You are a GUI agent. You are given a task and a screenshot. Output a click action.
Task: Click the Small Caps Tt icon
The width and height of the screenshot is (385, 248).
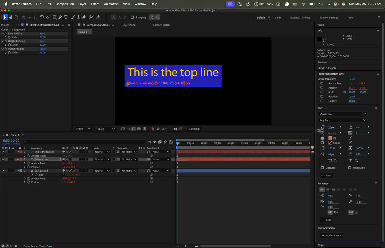(x=336, y=160)
